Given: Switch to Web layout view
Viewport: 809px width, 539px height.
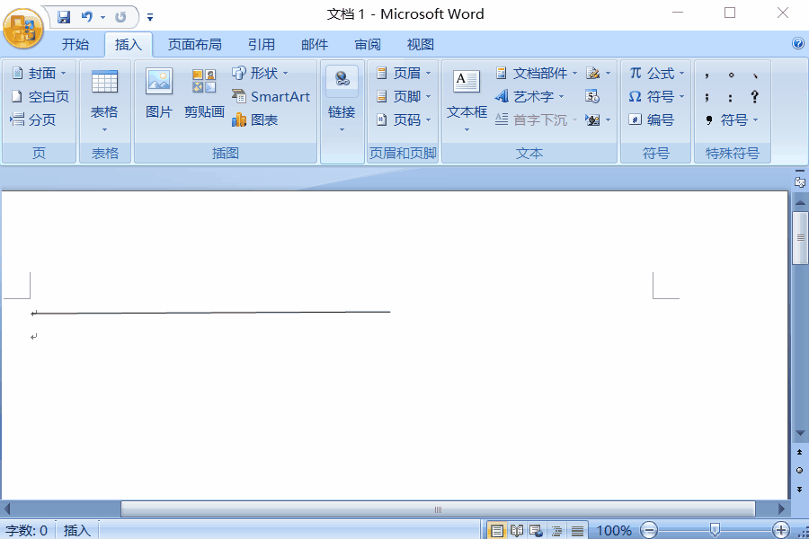Looking at the screenshot, I should click(x=536, y=531).
